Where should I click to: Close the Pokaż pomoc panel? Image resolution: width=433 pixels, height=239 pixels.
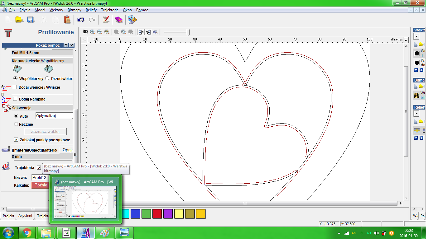click(x=72, y=45)
